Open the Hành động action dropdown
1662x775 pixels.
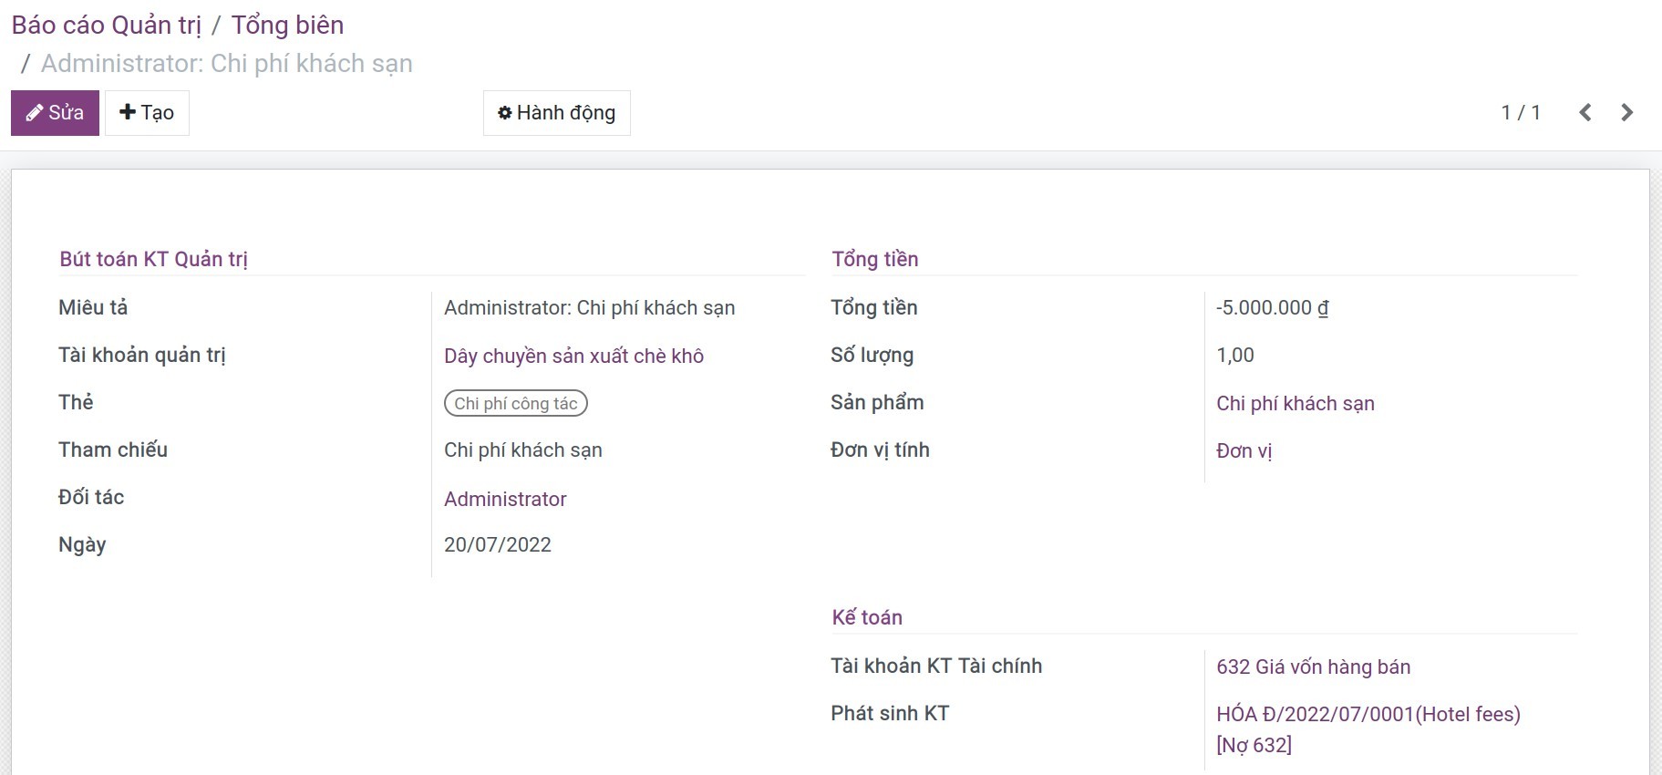(x=556, y=113)
